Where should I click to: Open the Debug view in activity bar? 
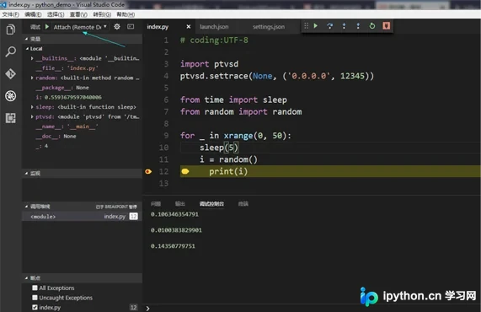[x=10, y=96]
